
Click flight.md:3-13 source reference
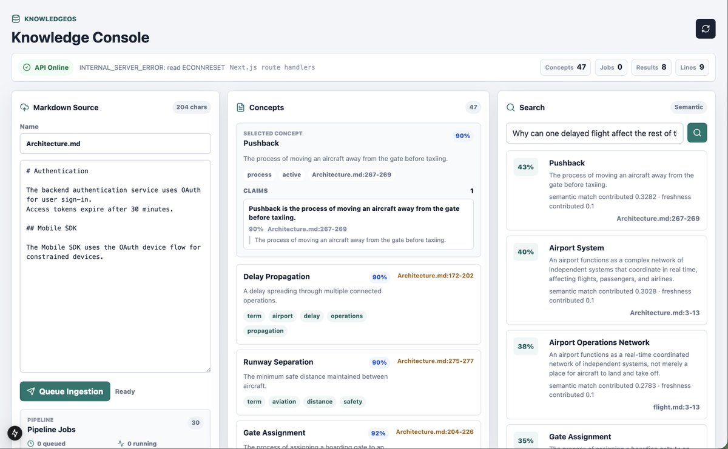tap(676, 407)
